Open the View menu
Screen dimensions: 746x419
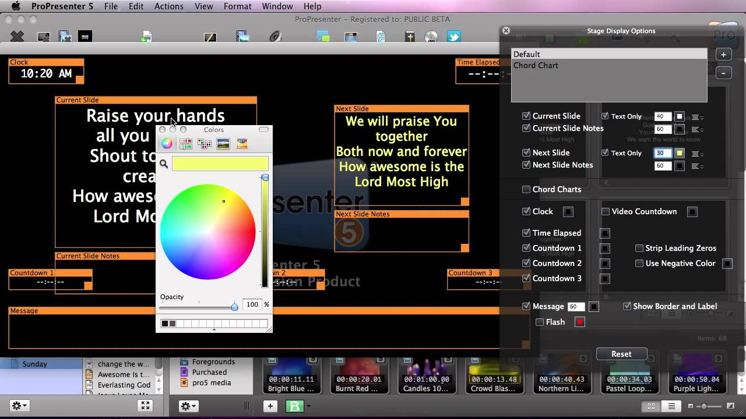(x=203, y=6)
